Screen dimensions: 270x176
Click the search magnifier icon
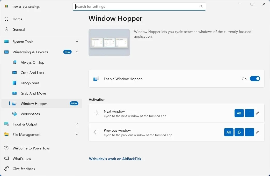click(x=201, y=6)
